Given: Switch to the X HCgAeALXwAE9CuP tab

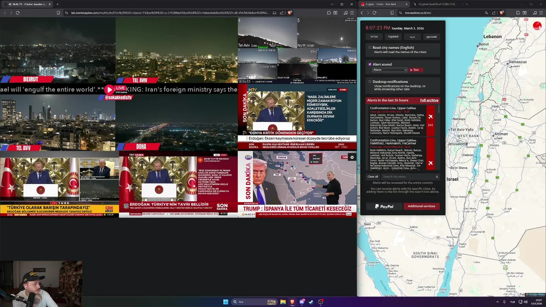Looking at the screenshot, I should tap(437, 4).
